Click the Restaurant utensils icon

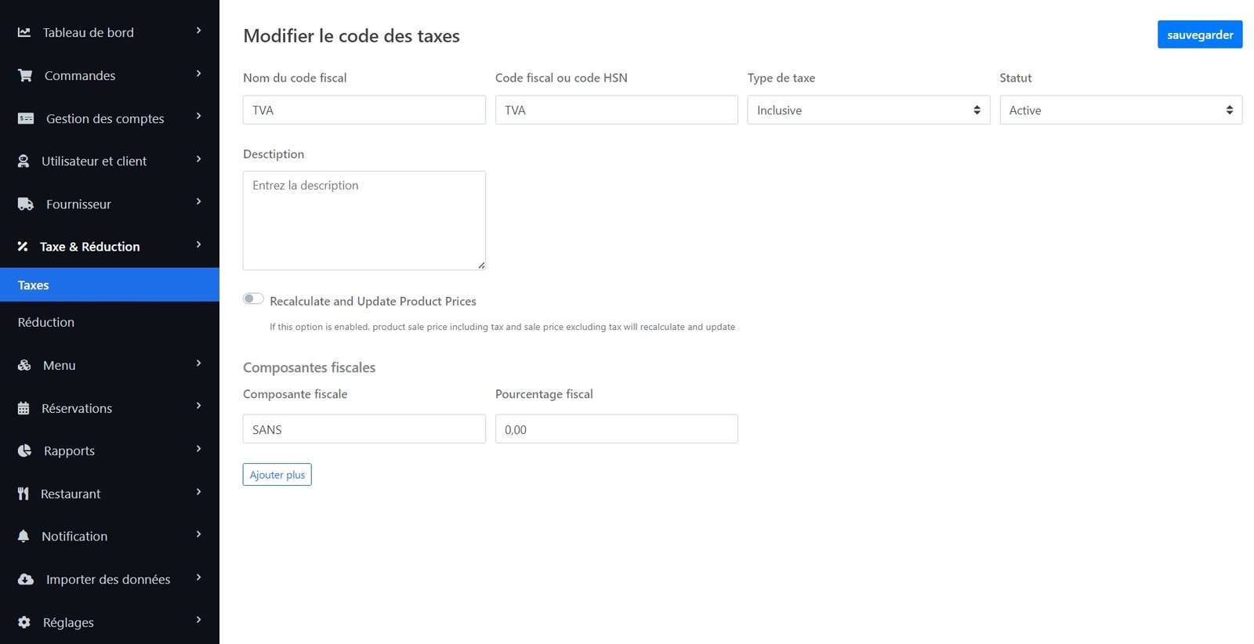click(24, 494)
